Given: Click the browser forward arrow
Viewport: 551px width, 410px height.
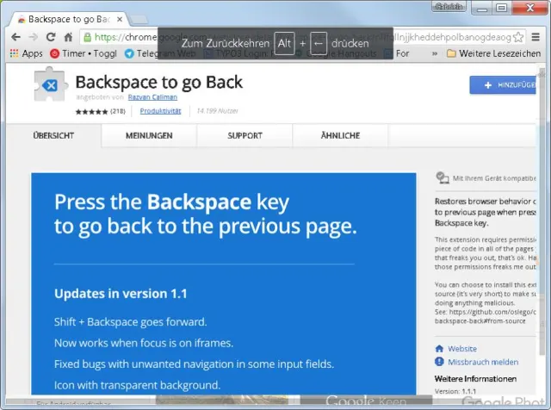Looking at the screenshot, I should point(34,37).
